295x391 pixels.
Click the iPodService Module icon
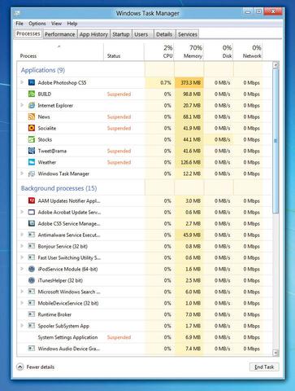click(x=32, y=269)
